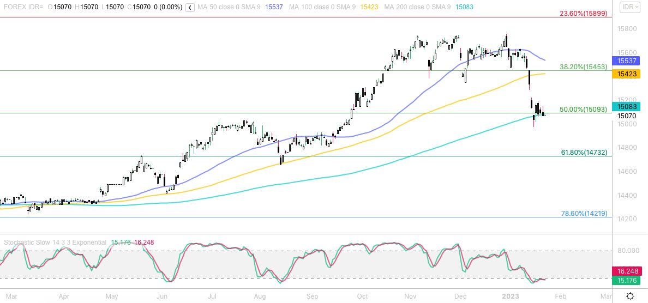This screenshot has height=303, width=648.
Task: Select the 61.80%(14732) Fibonacci label
Action: (x=584, y=153)
